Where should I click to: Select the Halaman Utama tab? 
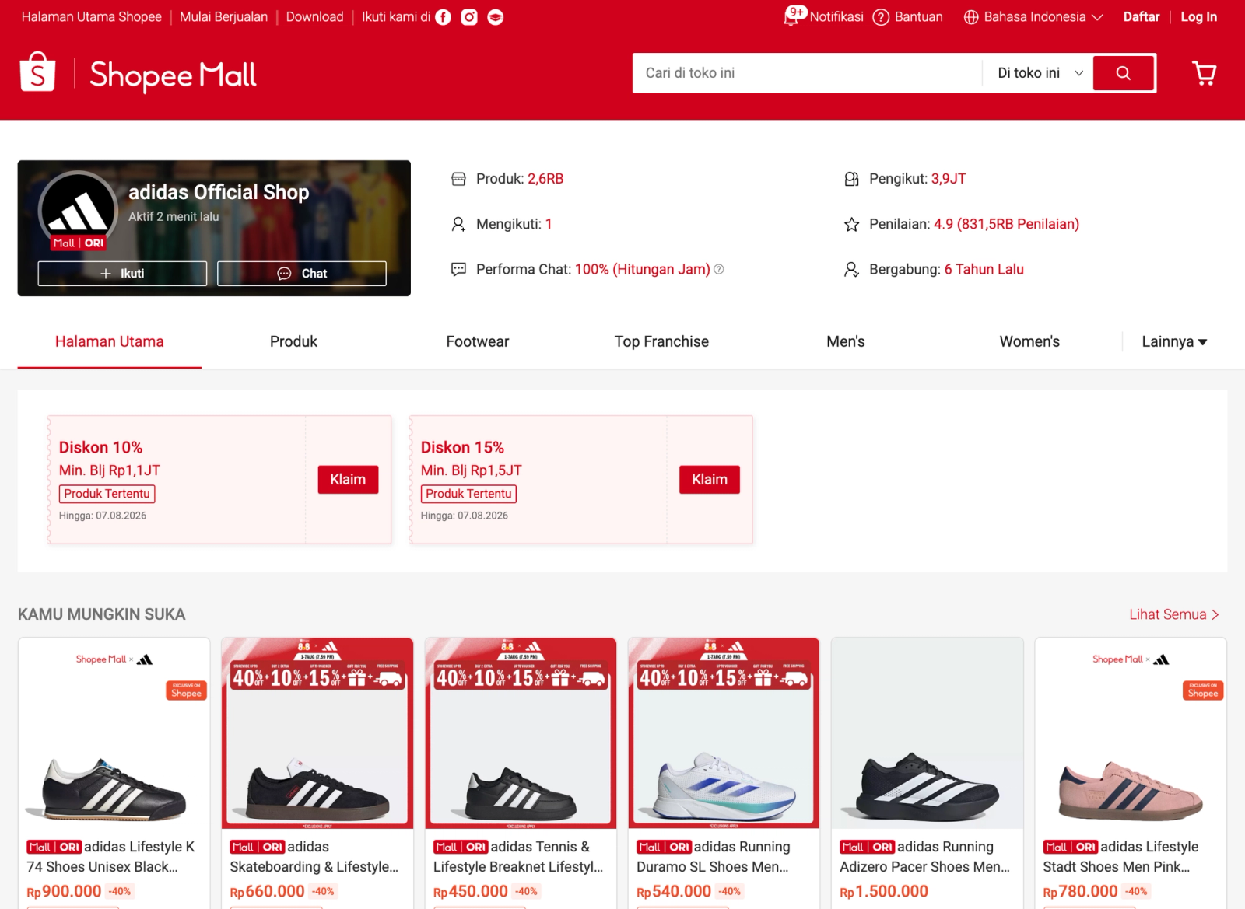[x=110, y=341]
